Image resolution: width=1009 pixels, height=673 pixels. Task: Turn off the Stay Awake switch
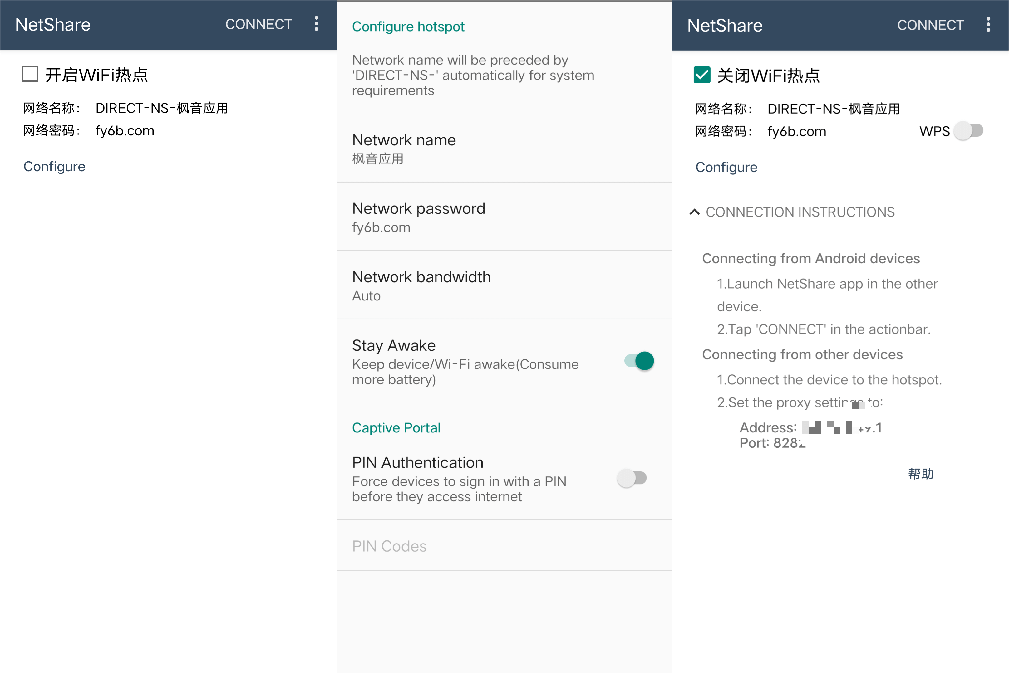[x=639, y=361]
